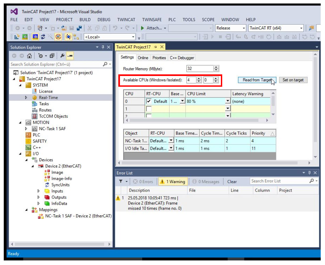Open the CPU Limit 80 % dropdown

228,101
